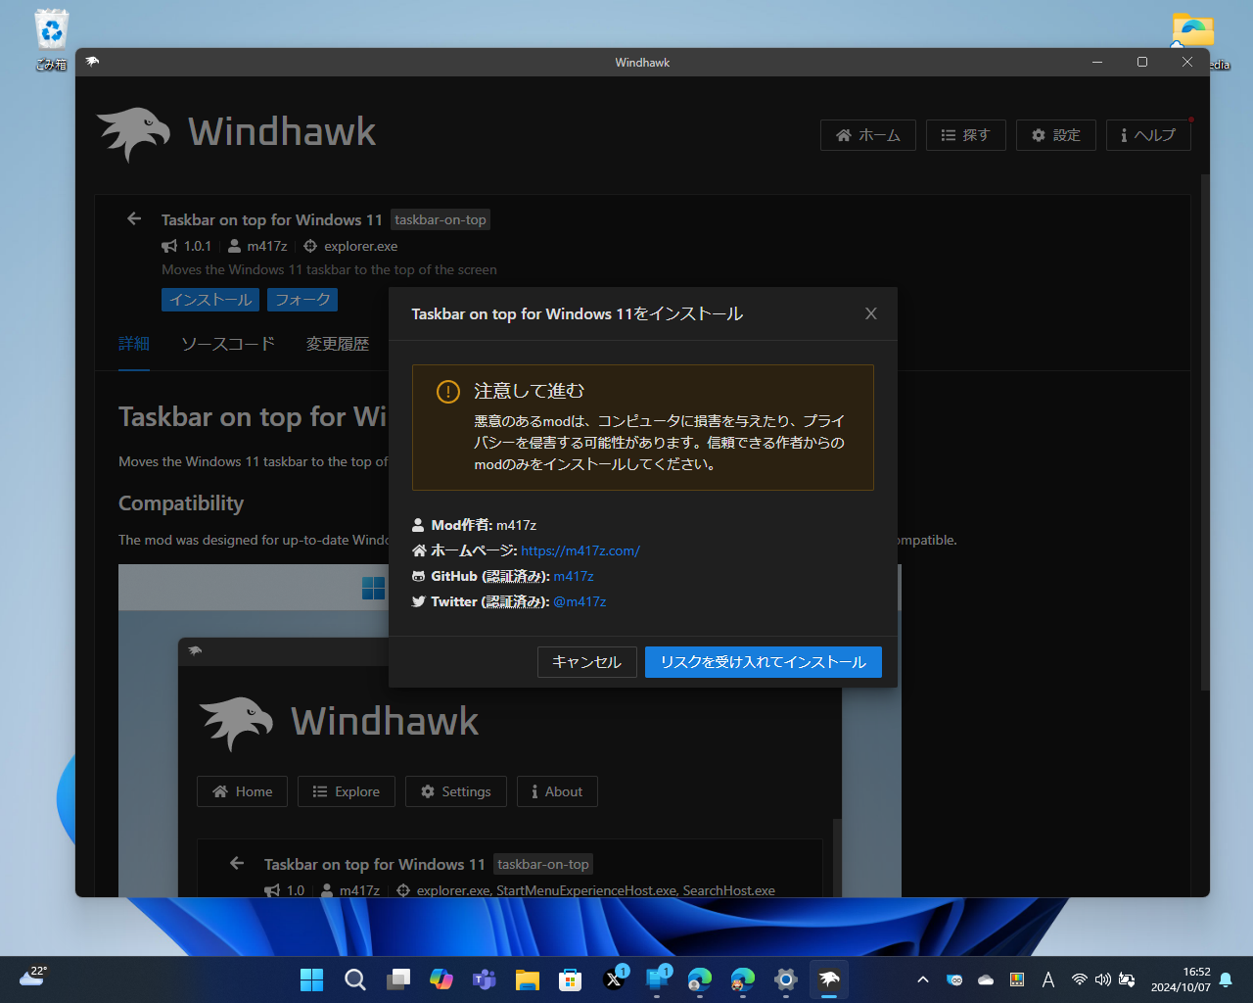
Task: Switch to the ソースコード (source code) tab
Action: (x=228, y=344)
